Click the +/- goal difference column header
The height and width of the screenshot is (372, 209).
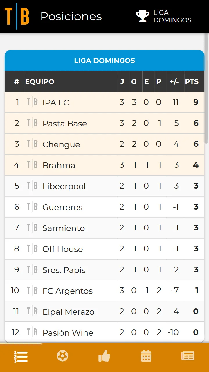(x=174, y=82)
